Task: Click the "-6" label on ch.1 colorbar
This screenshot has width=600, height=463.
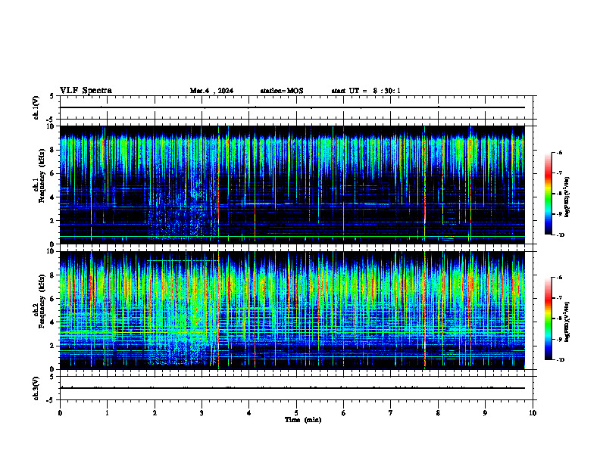Action: click(x=559, y=152)
